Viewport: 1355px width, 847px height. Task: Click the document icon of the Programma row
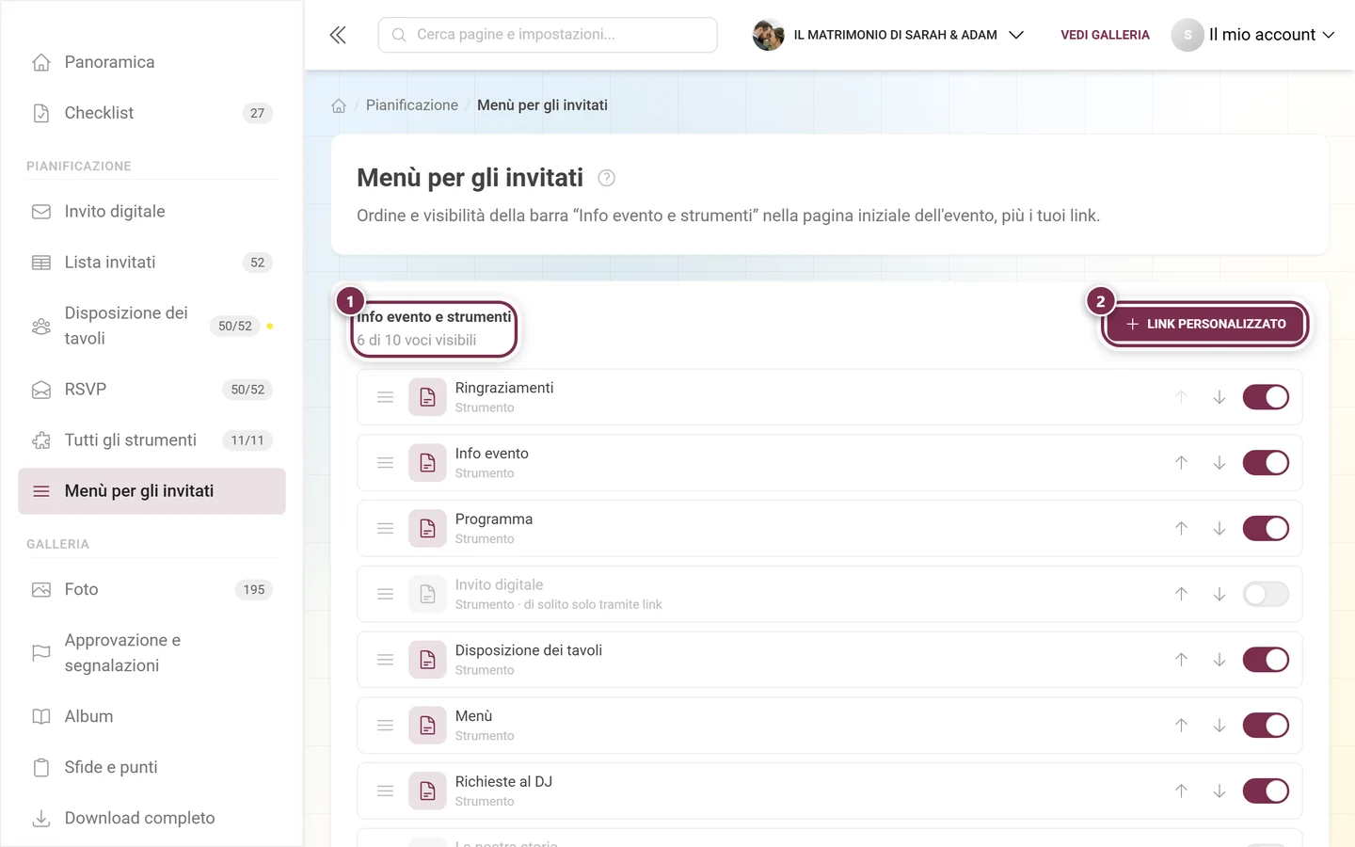(x=427, y=529)
